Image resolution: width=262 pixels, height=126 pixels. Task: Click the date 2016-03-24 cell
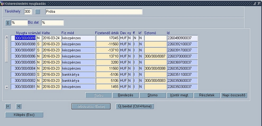pos(52,38)
